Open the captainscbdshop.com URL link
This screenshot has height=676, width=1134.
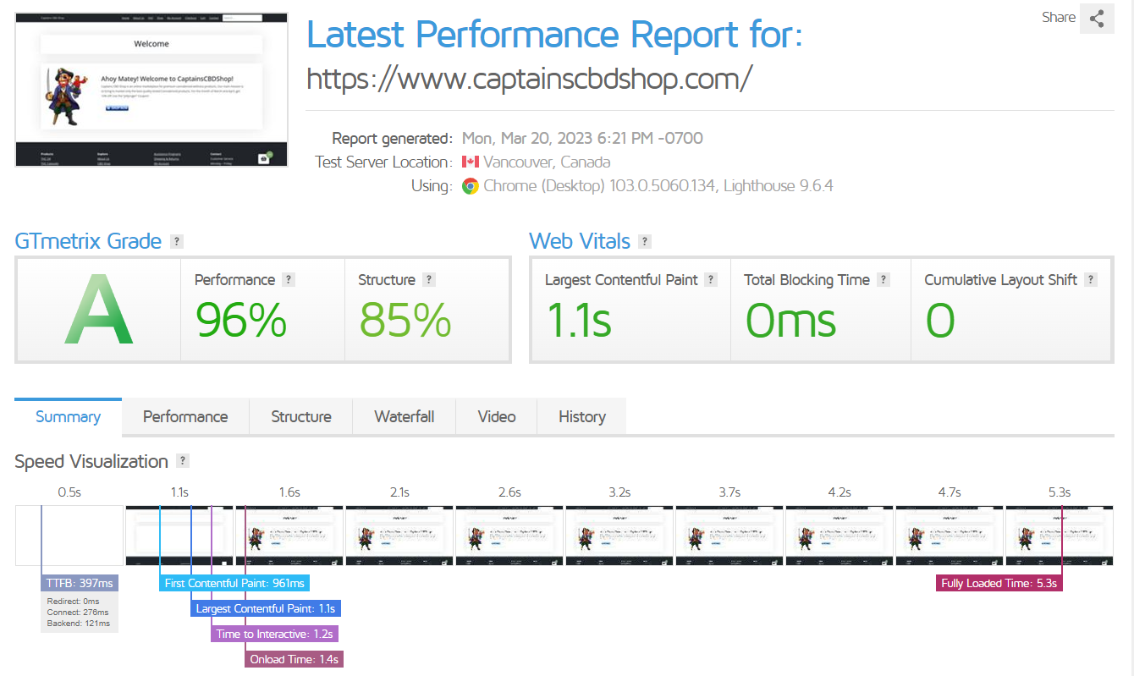click(529, 79)
